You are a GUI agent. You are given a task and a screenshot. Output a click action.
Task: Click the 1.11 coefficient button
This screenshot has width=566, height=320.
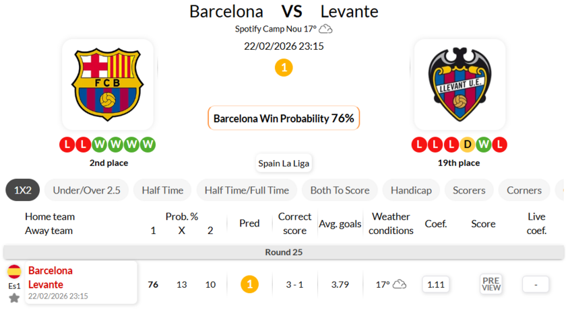click(436, 284)
